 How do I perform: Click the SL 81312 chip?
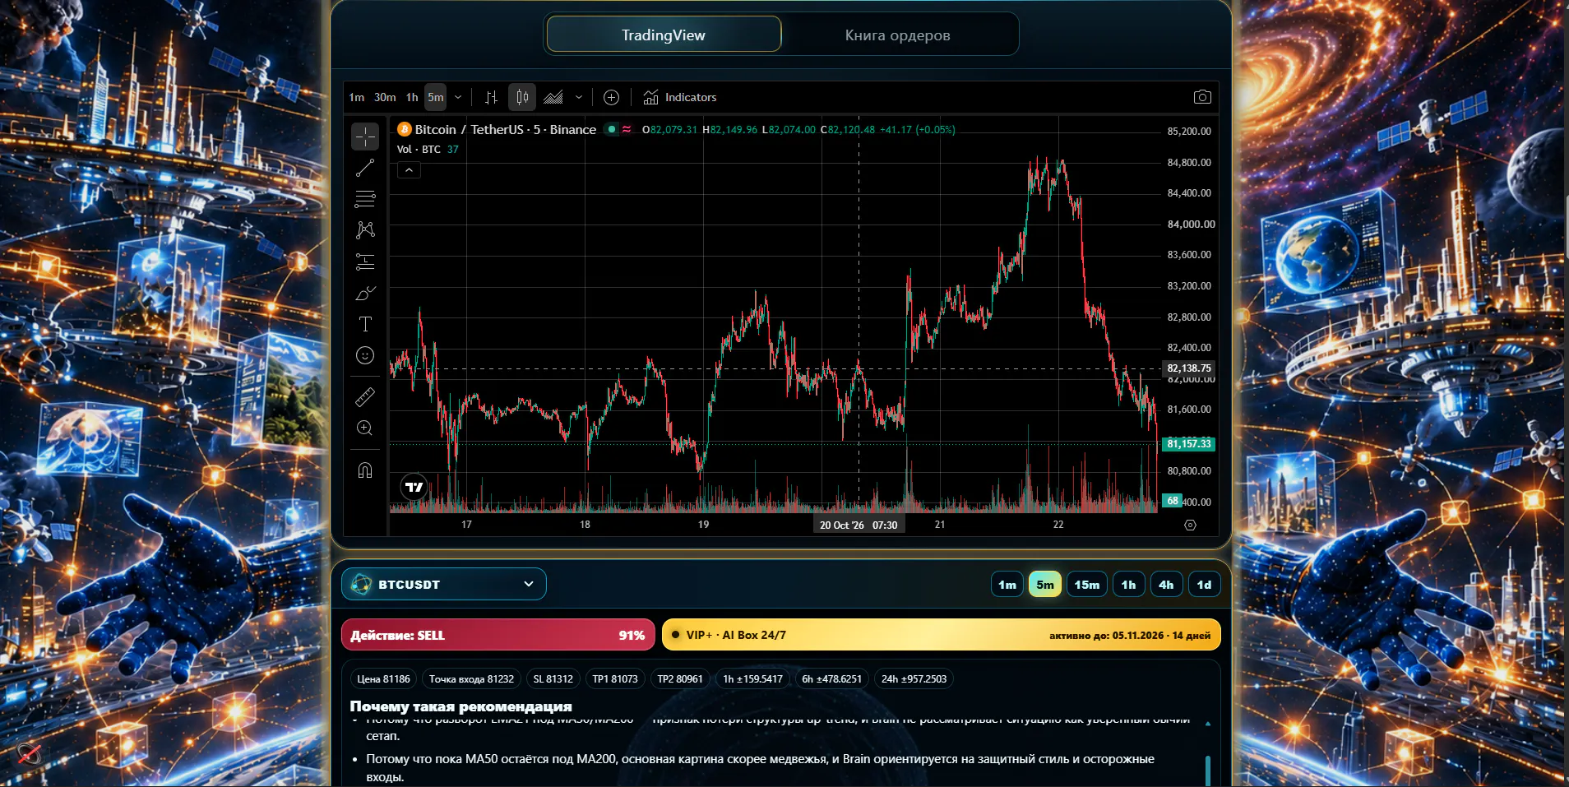tap(553, 679)
